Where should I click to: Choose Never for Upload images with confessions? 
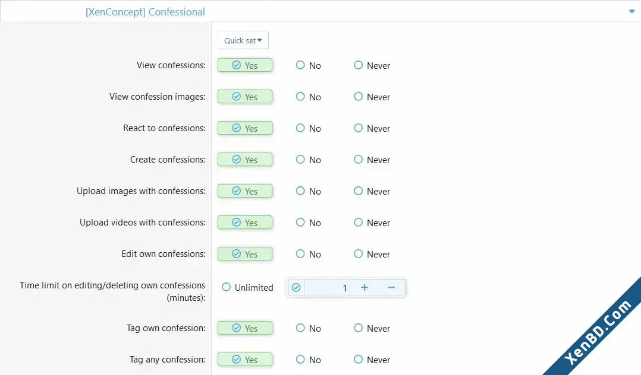tap(372, 191)
